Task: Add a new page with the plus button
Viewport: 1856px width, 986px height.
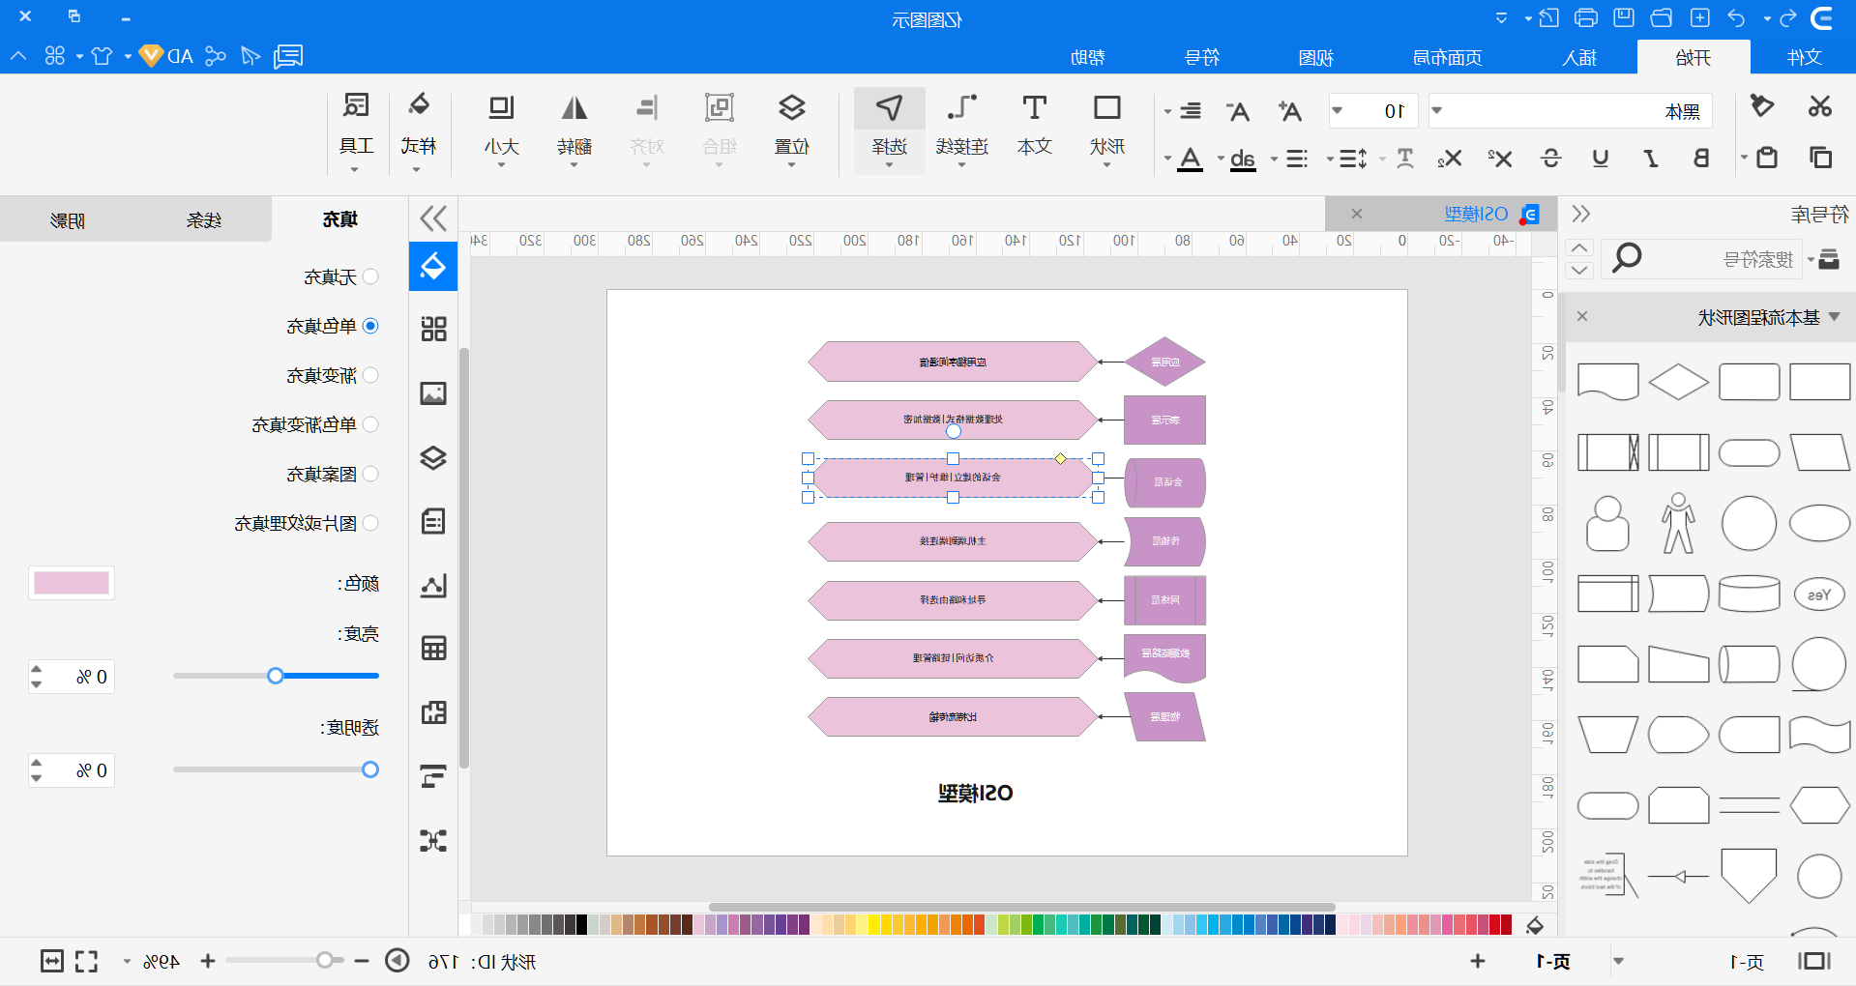Action: tap(1478, 961)
